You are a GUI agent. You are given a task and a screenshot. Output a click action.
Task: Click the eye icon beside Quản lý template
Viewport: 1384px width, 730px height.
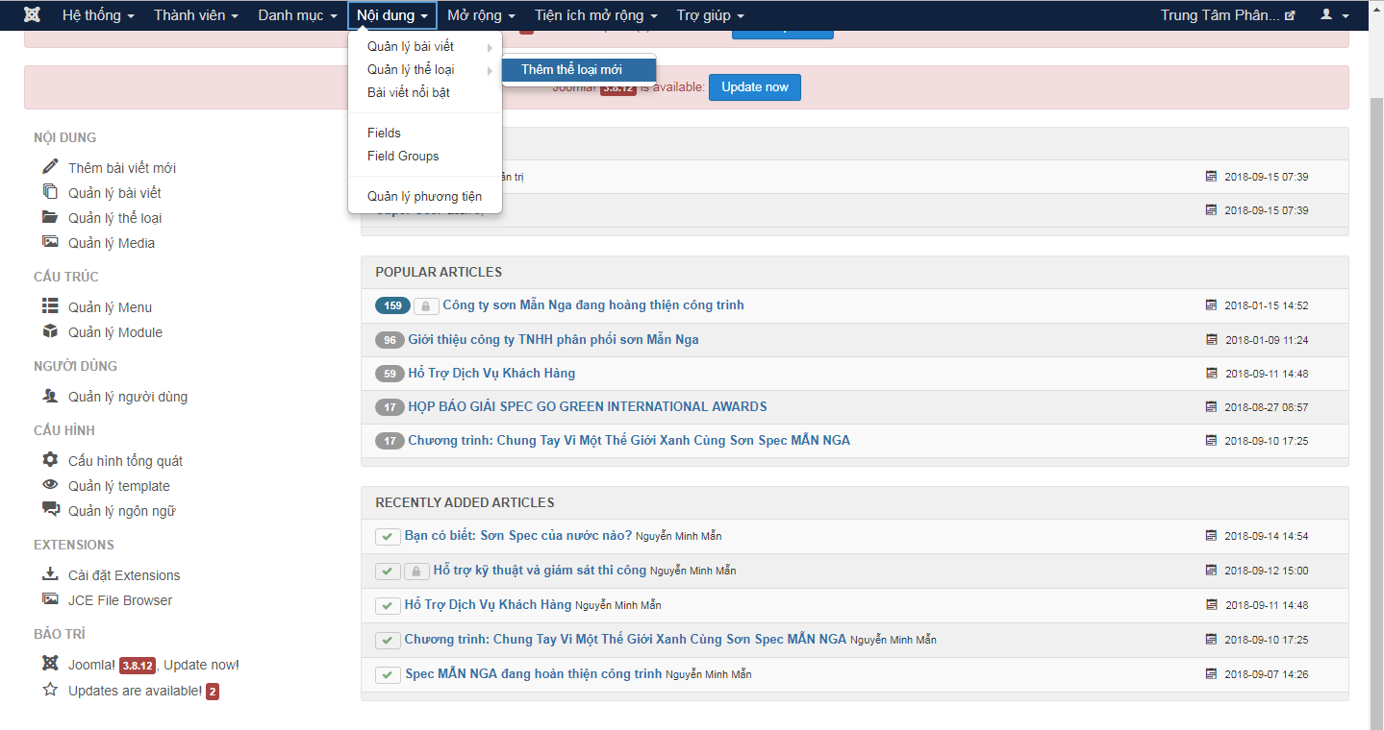coord(50,485)
